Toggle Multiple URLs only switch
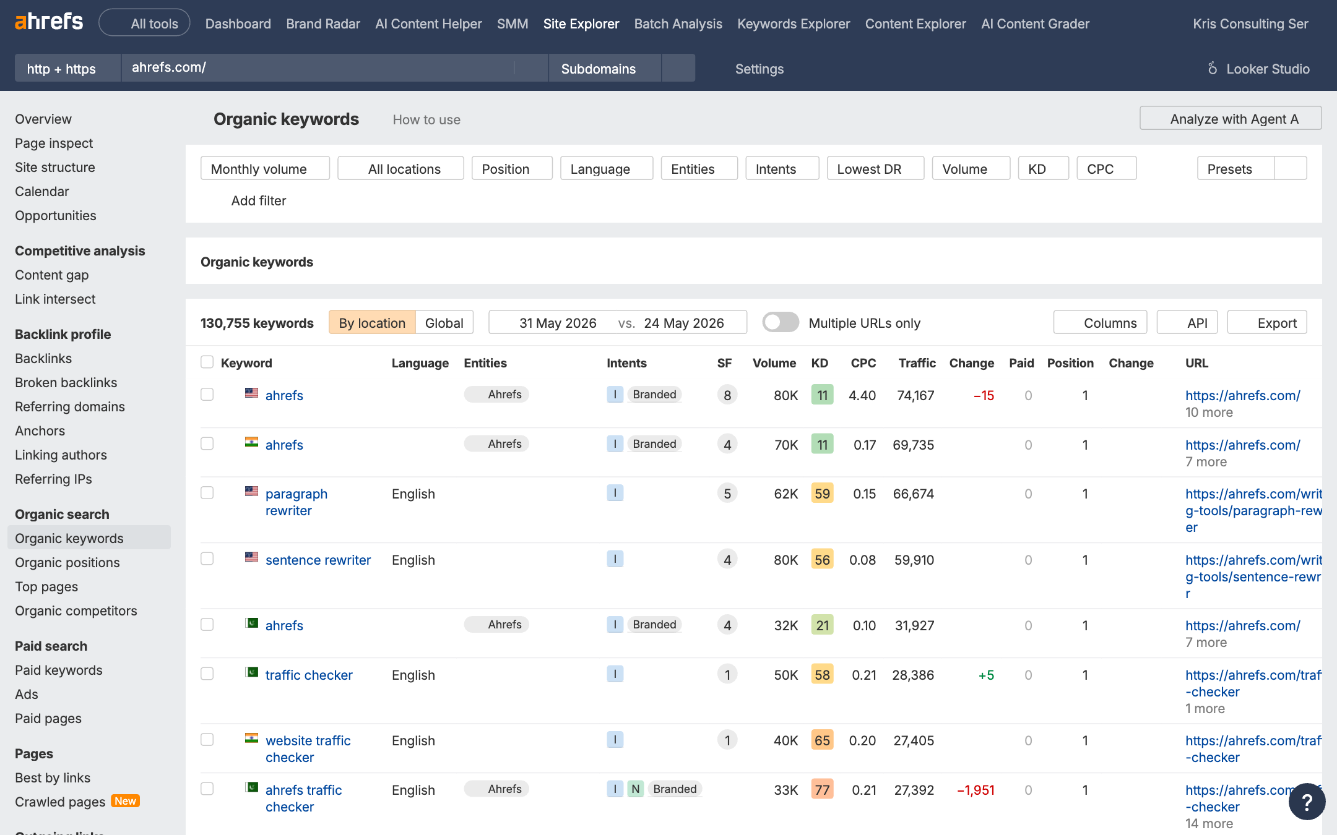 click(780, 322)
